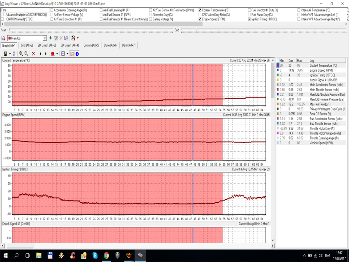The image size is (349, 262).
Task: Uncheck the Coolant Temperature (°C) checkbox
Action: [200, 10]
